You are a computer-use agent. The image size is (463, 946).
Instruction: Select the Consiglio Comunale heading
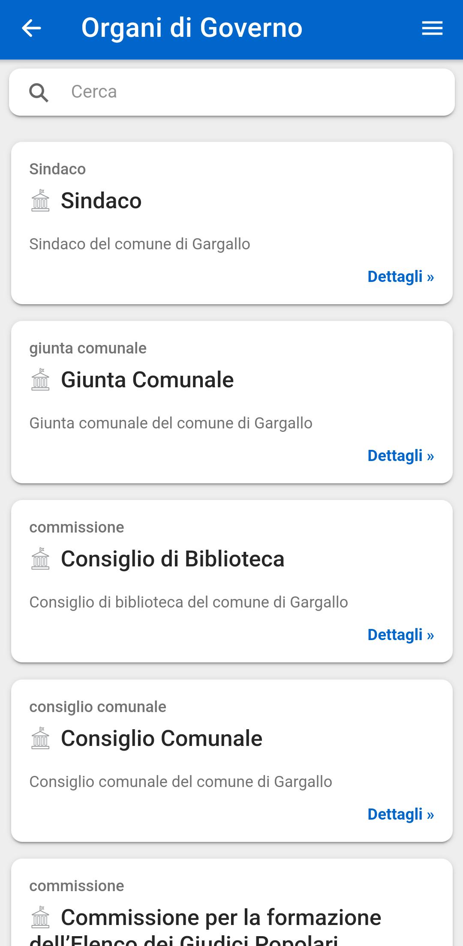coord(162,738)
